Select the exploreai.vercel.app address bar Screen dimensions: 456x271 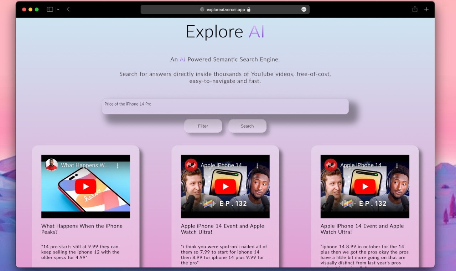click(225, 10)
